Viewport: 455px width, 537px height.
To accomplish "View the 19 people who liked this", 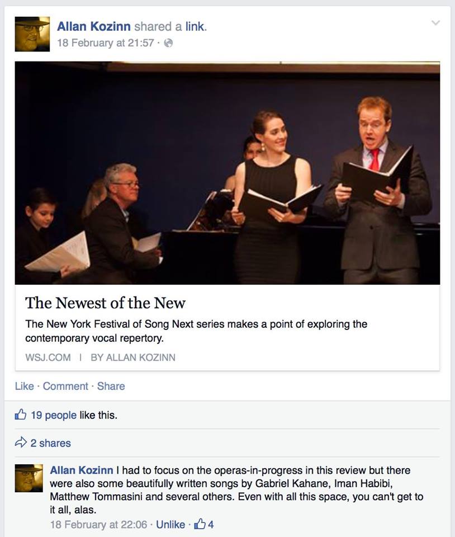I will pyautogui.click(x=54, y=416).
